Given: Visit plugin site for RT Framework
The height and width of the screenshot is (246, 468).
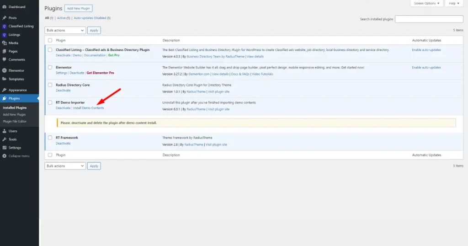Looking at the screenshot, I should point(216,144).
